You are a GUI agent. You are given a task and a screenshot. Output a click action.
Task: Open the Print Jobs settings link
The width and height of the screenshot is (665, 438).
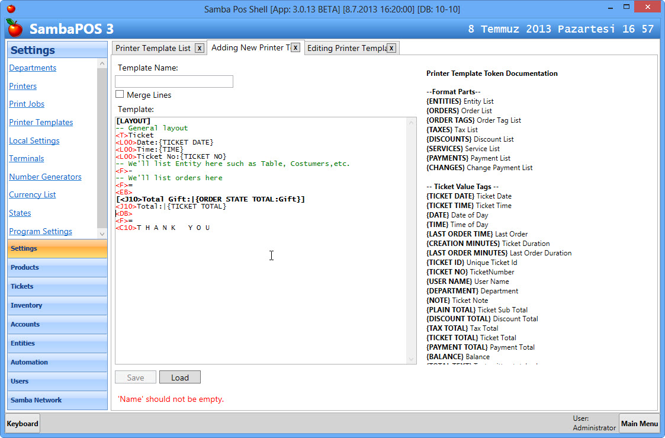(27, 104)
